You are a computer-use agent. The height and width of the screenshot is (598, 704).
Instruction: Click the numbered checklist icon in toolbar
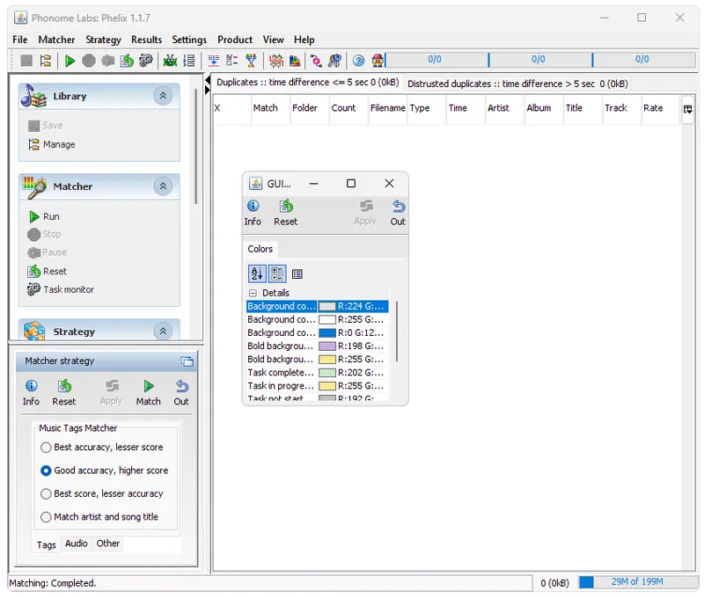click(188, 61)
